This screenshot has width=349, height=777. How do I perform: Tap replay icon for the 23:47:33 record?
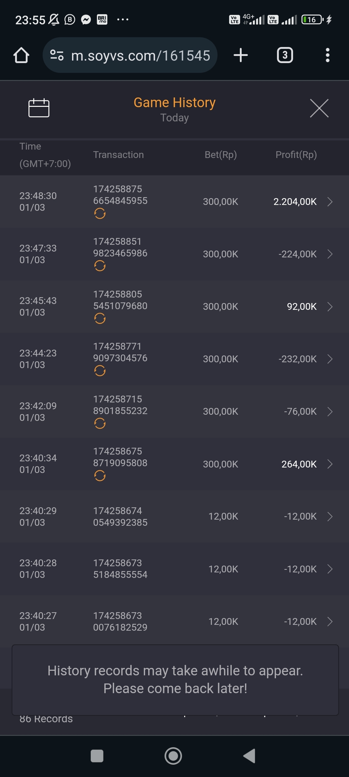click(x=100, y=266)
